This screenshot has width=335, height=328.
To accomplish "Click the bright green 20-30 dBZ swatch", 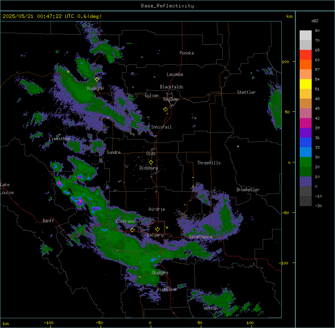I will pyautogui.click(x=305, y=162).
